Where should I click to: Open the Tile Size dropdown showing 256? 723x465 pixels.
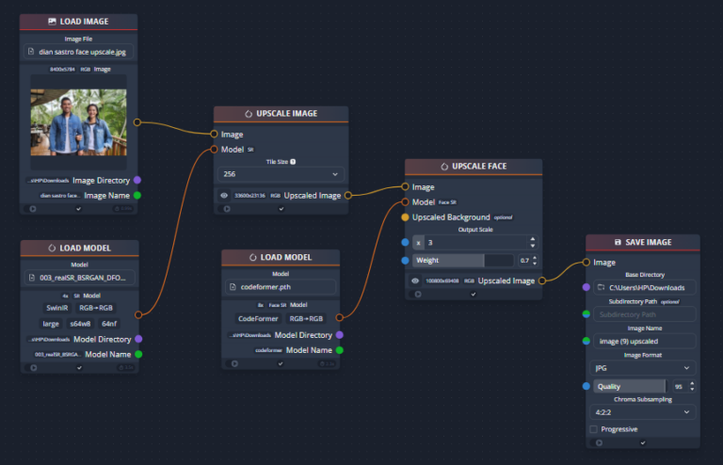pos(281,174)
